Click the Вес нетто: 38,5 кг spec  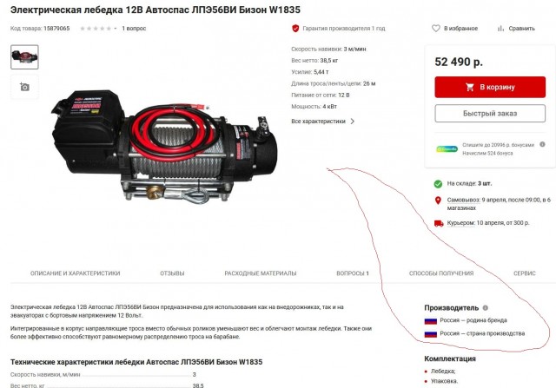[314, 61]
